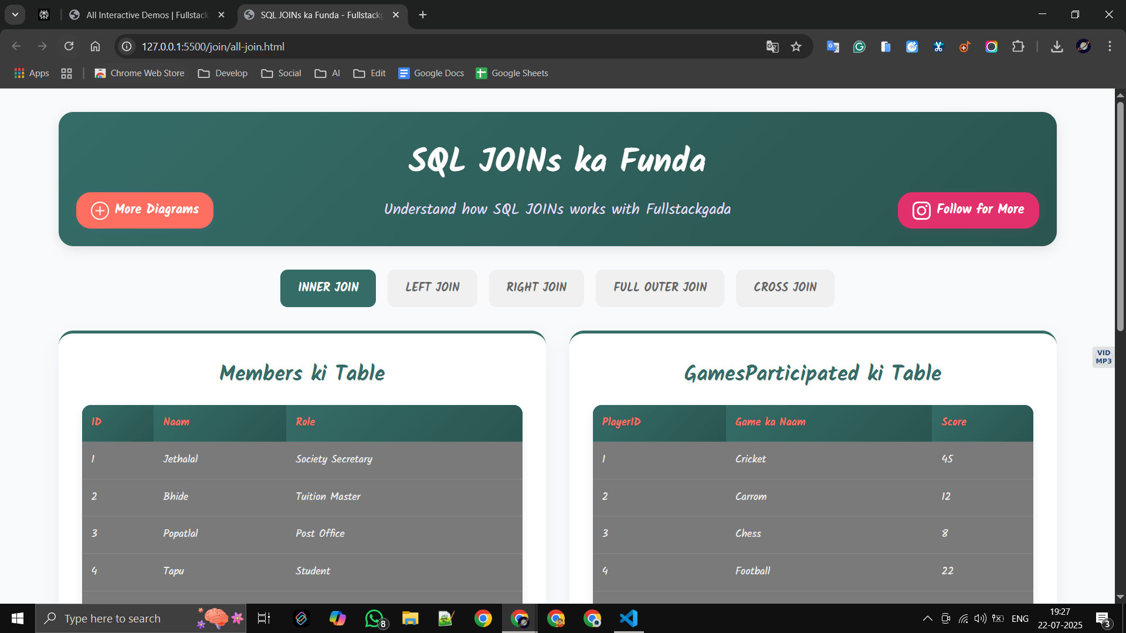Go forward to next page
Image resolution: width=1126 pixels, height=633 pixels.
(x=42, y=46)
